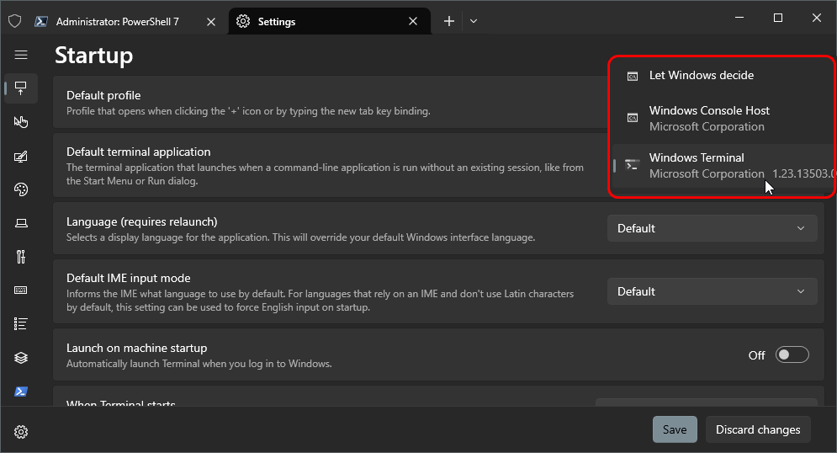This screenshot has width=837, height=453.
Task: Open Color schemes palette icon
Action: [x=21, y=189]
